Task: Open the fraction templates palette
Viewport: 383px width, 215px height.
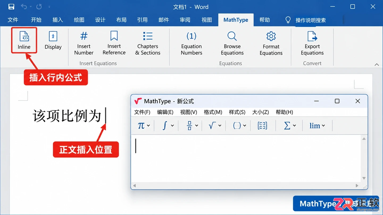Action: point(192,126)
